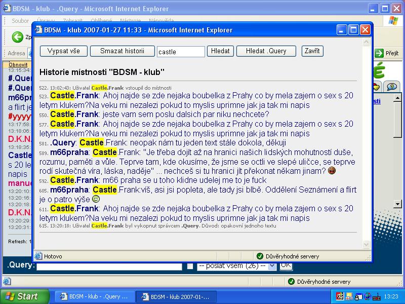The width and height of the screenshot is (405, 304).
Task: Switch to the 'BDSM - klub 2007-01-…' taskbar button
Action: coord(176,296)
